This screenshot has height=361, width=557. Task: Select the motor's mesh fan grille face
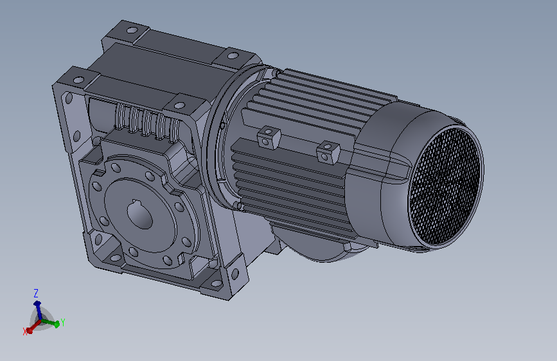point(445,187)
